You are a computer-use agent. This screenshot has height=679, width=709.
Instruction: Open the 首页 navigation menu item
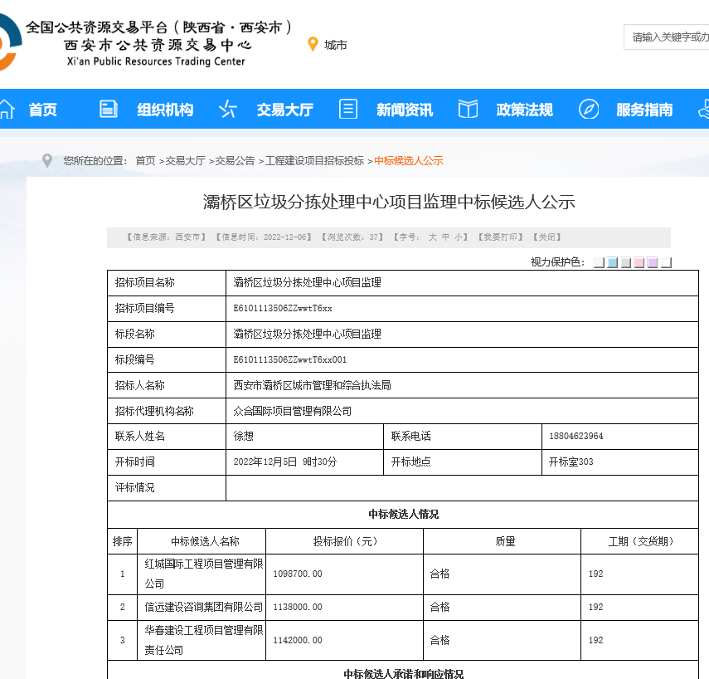(42, 110)
